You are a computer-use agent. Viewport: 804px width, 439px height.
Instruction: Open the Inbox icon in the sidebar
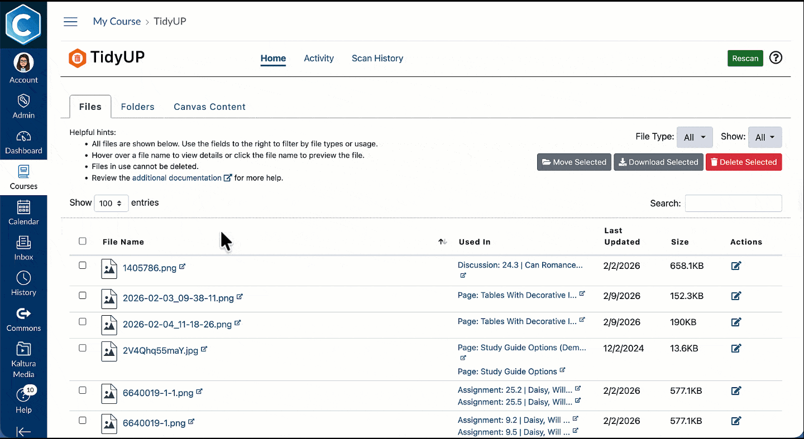(23, 248)
